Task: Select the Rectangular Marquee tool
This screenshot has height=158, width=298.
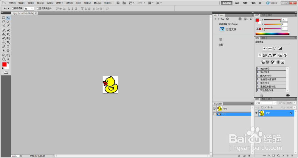Action: 4,18
